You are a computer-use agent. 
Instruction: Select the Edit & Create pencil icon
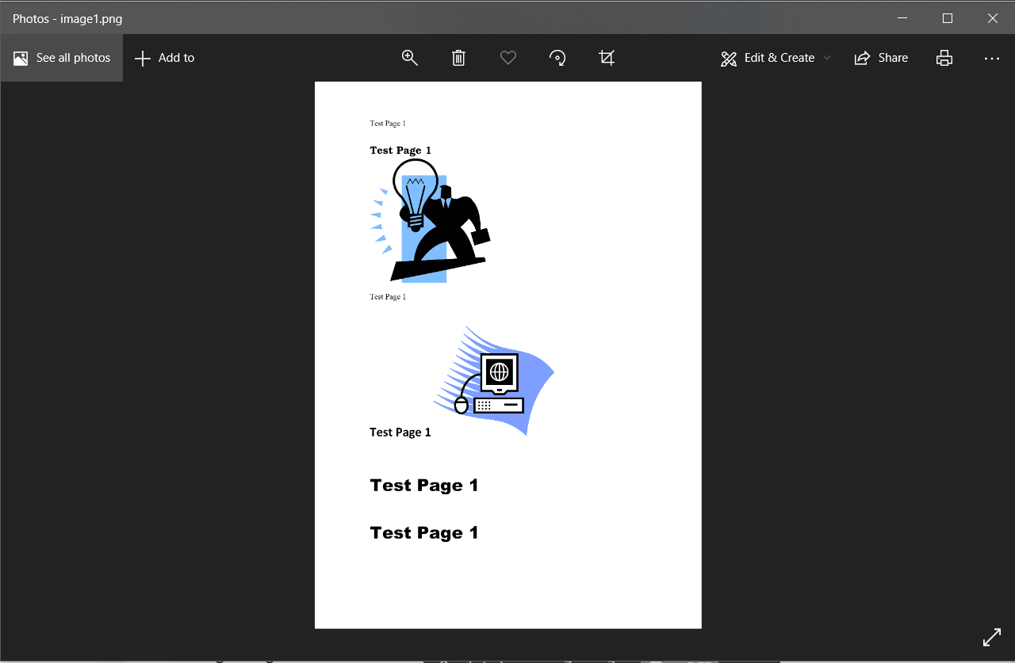tap(728, 57)
